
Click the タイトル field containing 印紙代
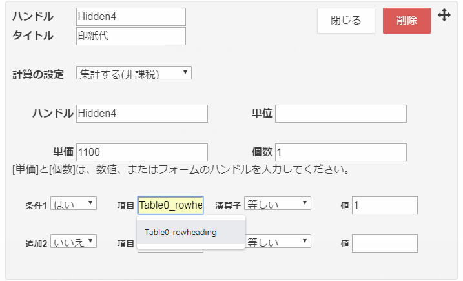[x=130, y=36]
